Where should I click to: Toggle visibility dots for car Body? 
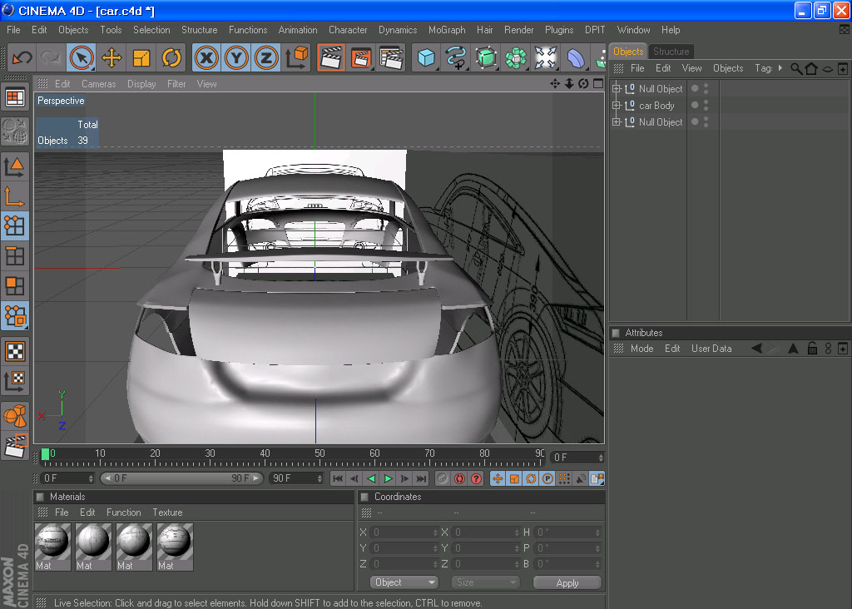[x=706, y=106]
